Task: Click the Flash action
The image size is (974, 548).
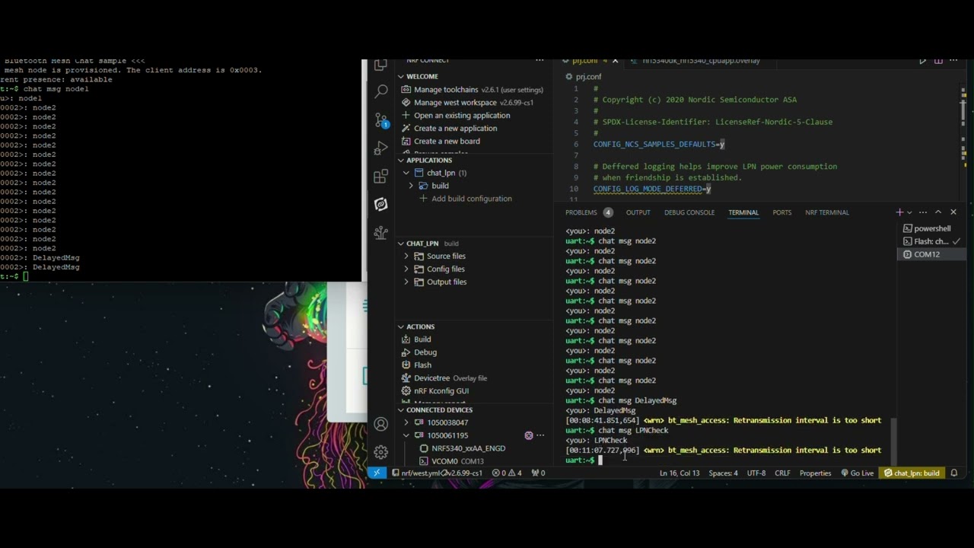Action: tap(422, 365)
